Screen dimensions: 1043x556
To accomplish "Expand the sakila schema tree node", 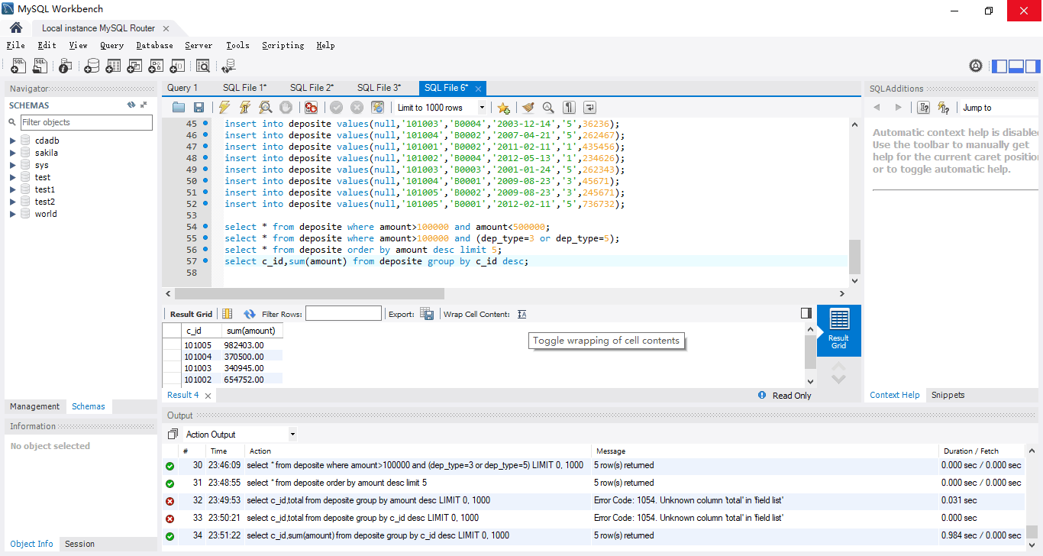I will pos(13,153).
